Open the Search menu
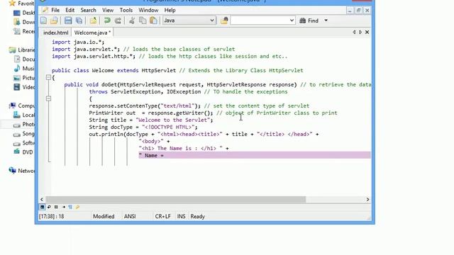Screen dimensions: 454x255 click(88, 10)
